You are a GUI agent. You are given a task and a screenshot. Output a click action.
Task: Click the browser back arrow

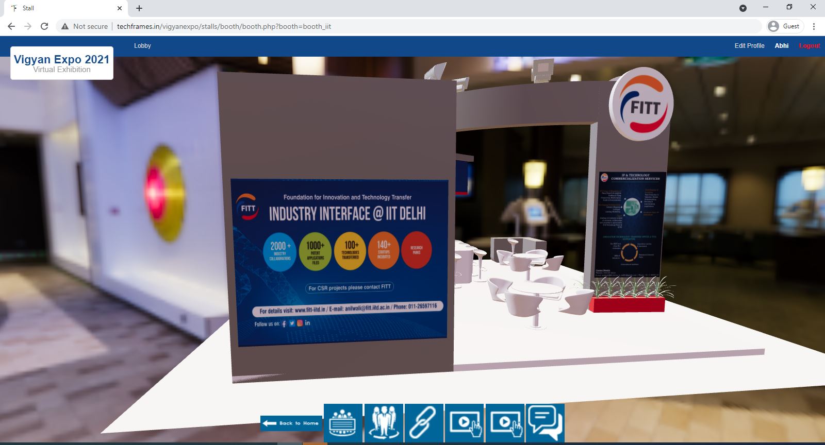[x=11, y=26]
